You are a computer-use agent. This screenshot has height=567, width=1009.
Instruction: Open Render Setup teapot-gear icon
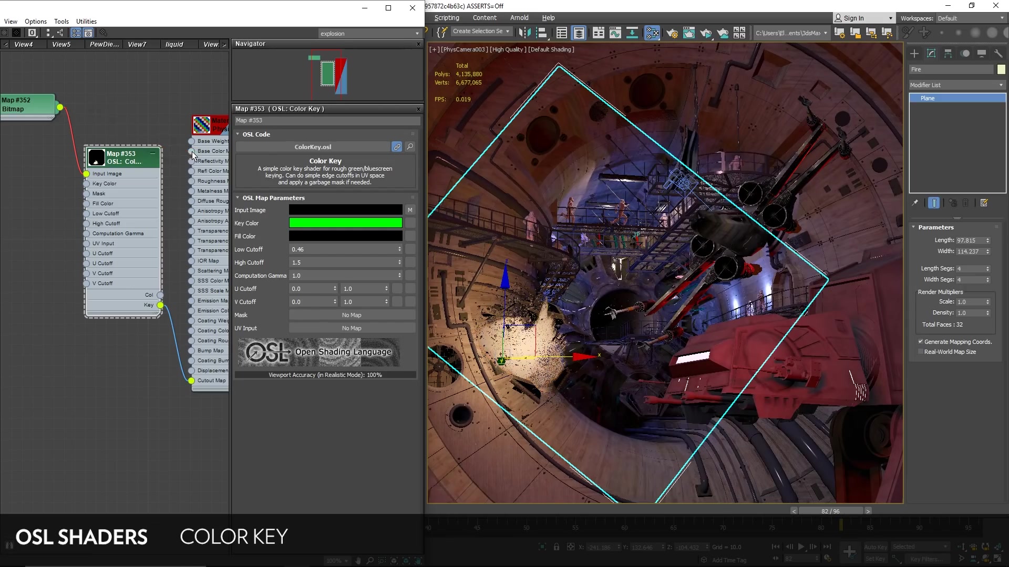pyautogui.click(x=672, y=33)
